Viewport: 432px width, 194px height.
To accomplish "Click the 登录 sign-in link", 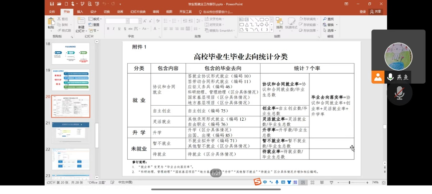I will (x=363, y=12).
